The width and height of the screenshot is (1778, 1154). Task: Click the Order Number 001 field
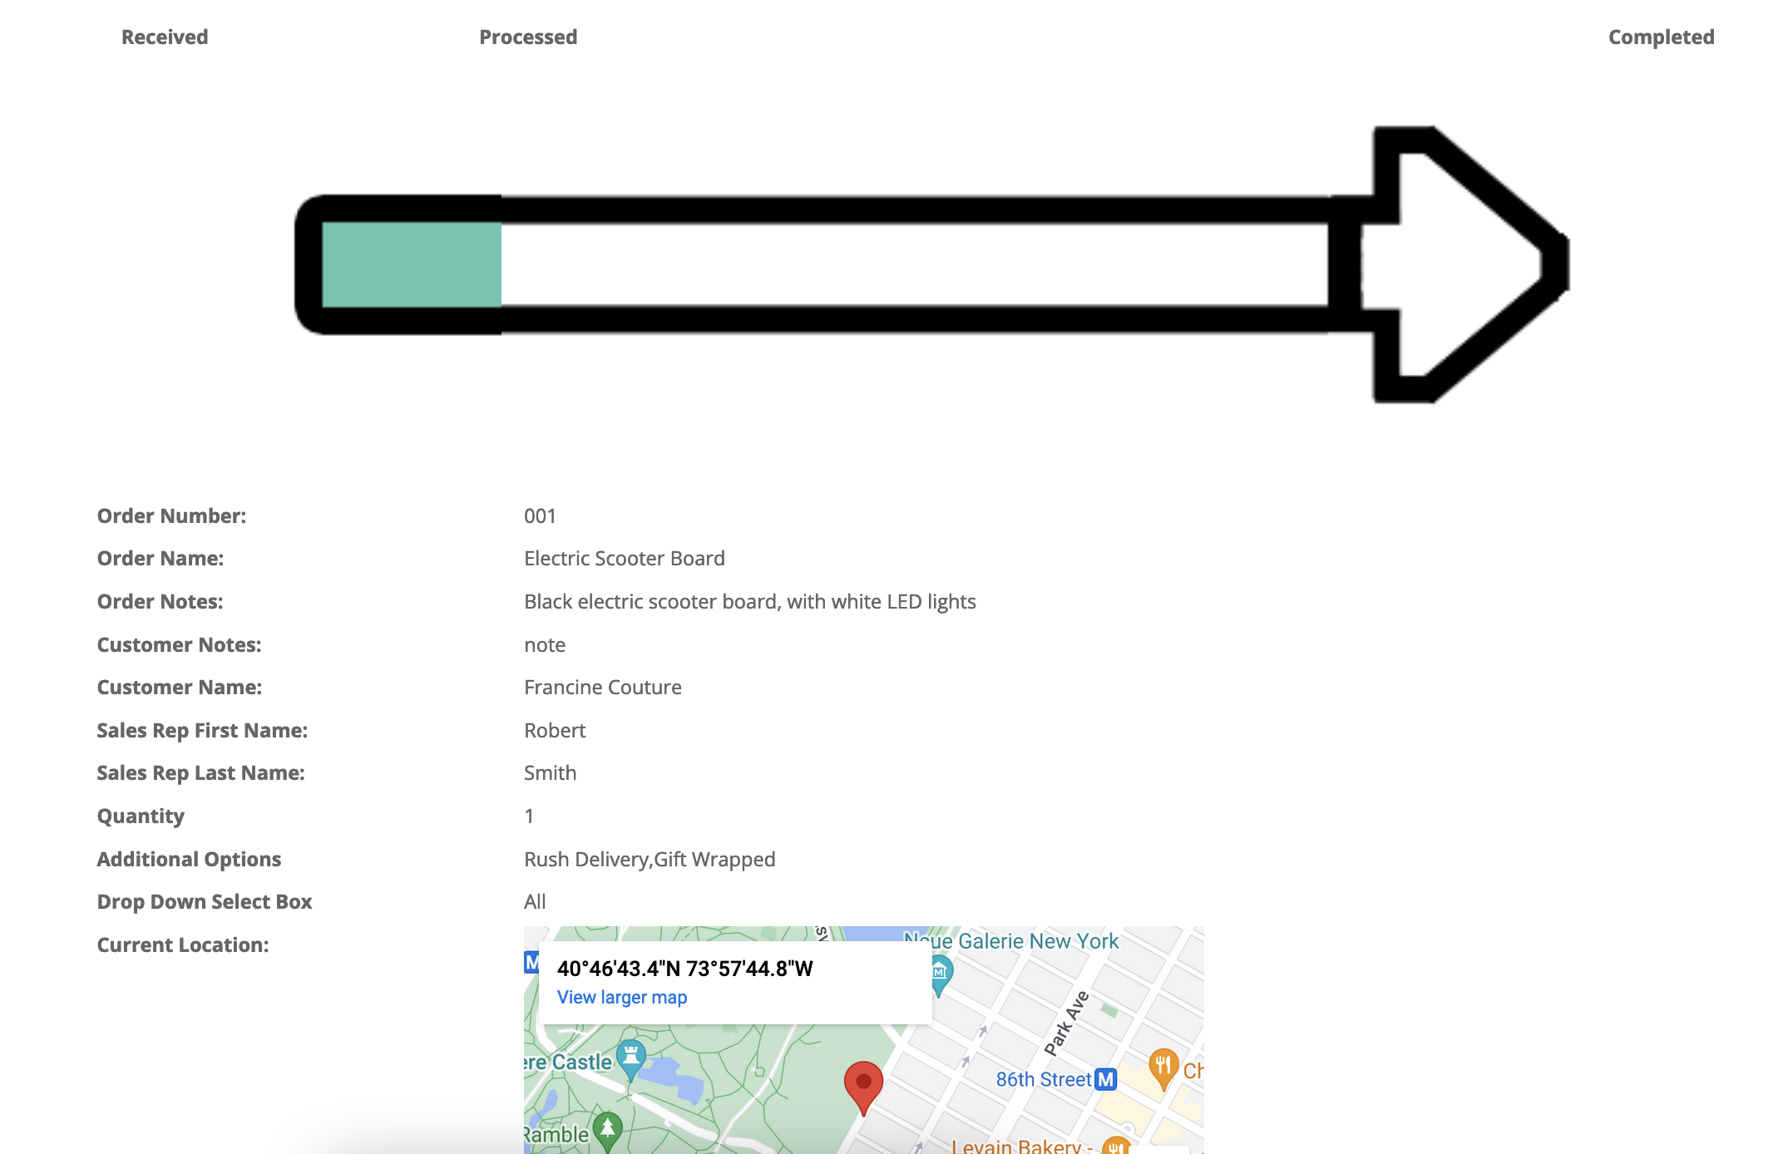(539, 514)
